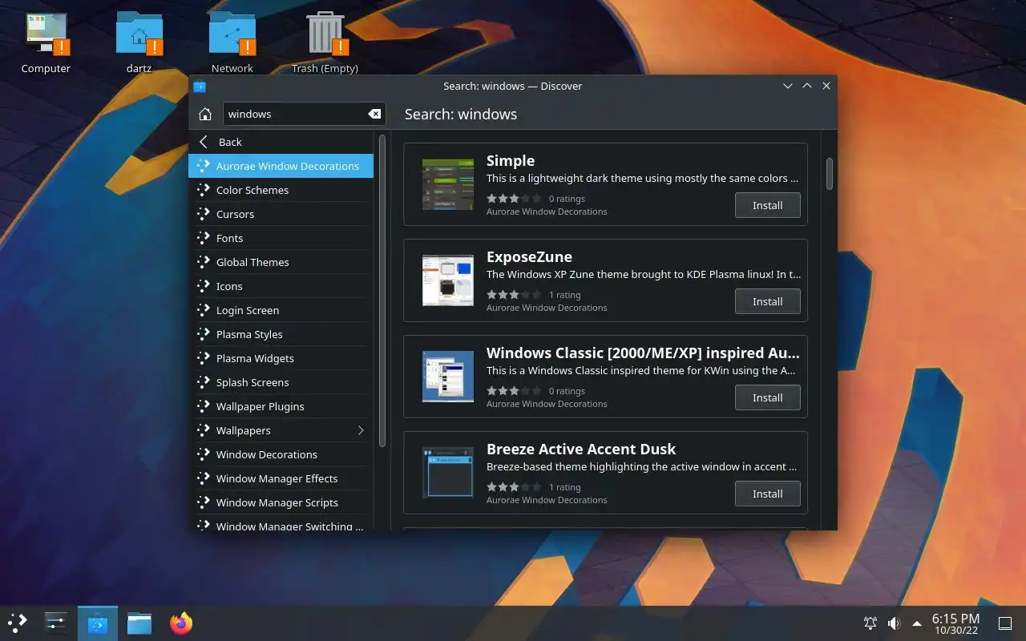Click the Window Decorations category icon
The width and height of the screenshot is (1026, 641).
click(203, 454)
